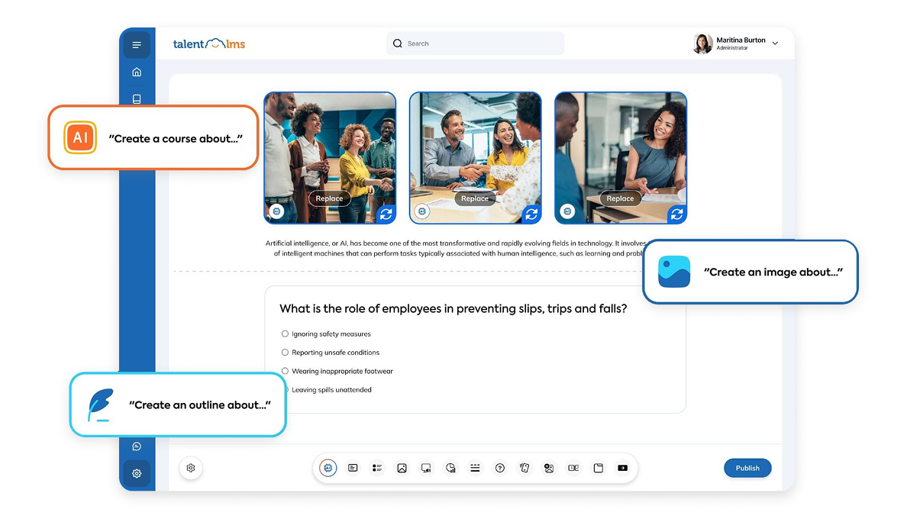Open the courses book icon in sidebar
This screenshot has height=519, width=907.
click(137, 99)
